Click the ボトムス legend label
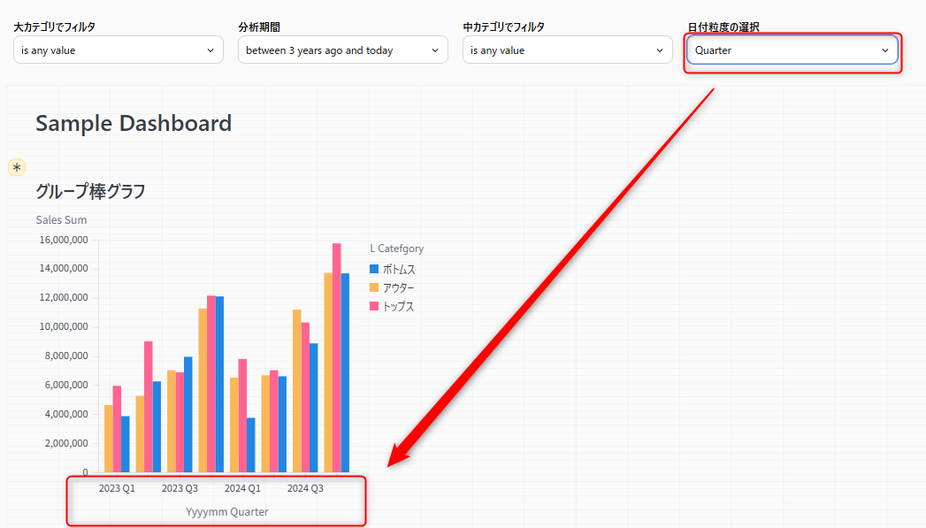Viewport: 926px width, 528px height. click(x=399, y=270)
